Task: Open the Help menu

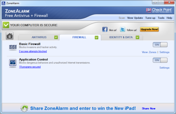Action: click(169, 18)
